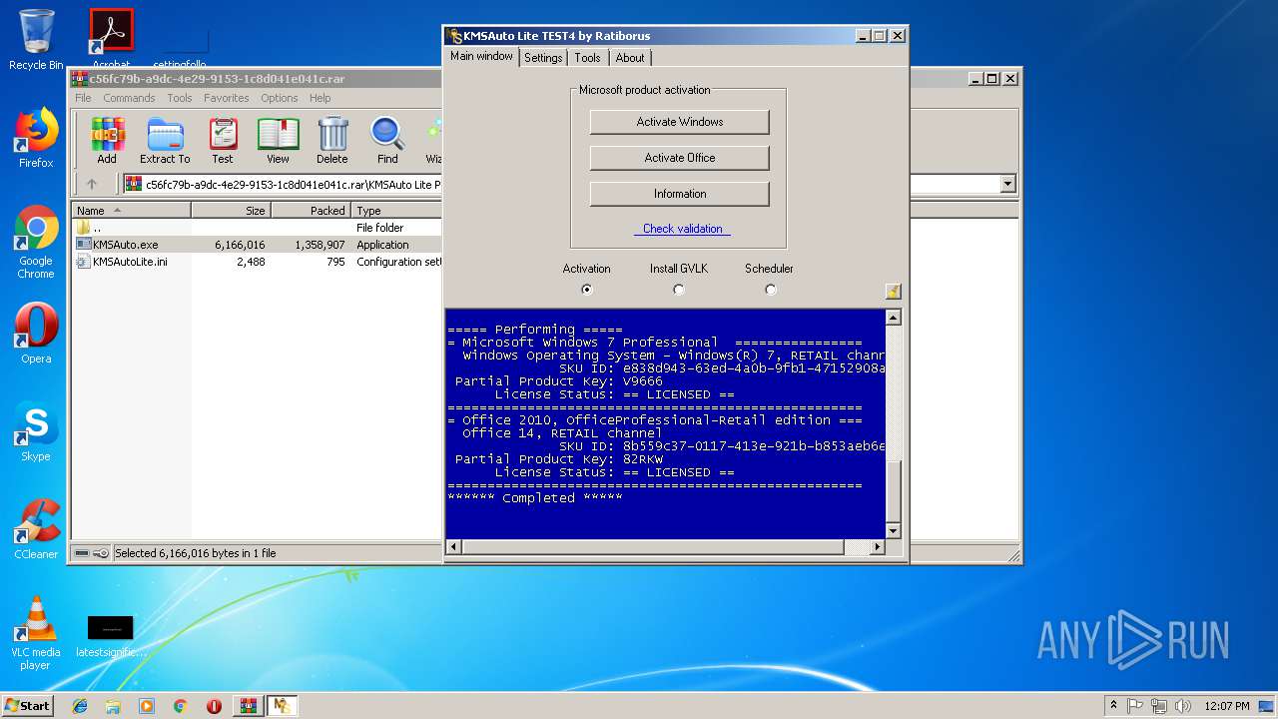The height and width of the screenshot is (719, 1278).
Task: Open Opera from the taskbar
Action: click(x=214, y=706)
